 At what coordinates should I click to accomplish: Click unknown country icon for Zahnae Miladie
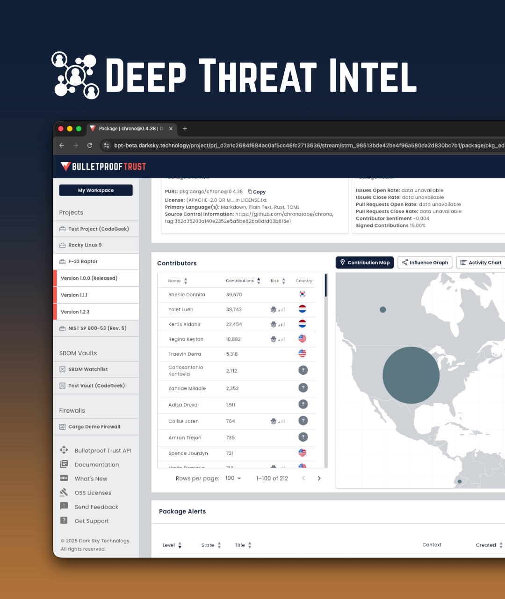303,387
